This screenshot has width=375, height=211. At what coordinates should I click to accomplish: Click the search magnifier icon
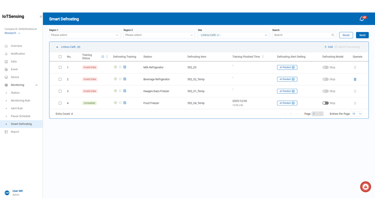click(x=333, y=35)
